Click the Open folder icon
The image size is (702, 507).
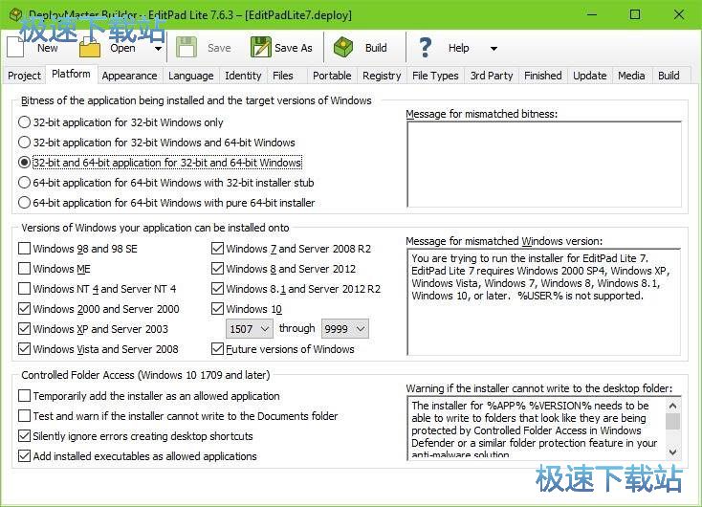(92, 47)
